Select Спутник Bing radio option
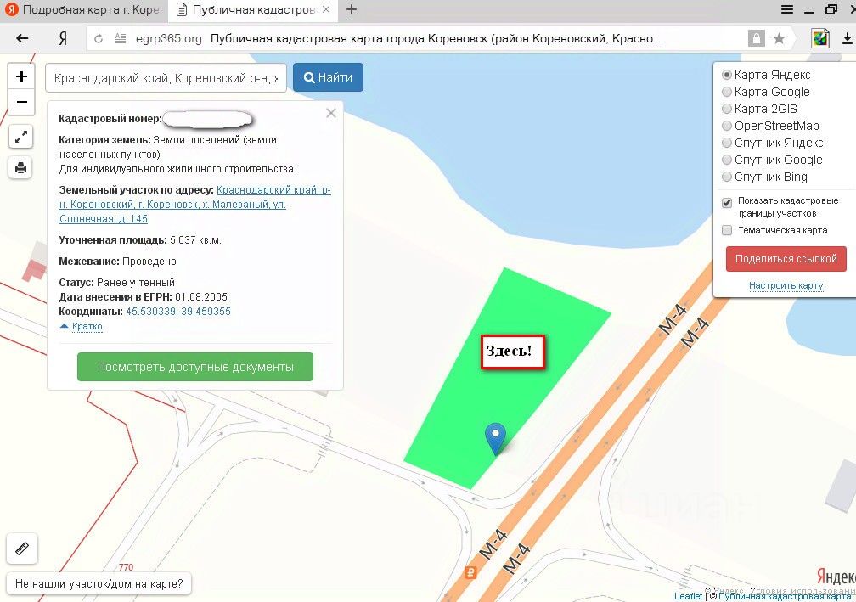856x602 pixels. click(727, 177)
